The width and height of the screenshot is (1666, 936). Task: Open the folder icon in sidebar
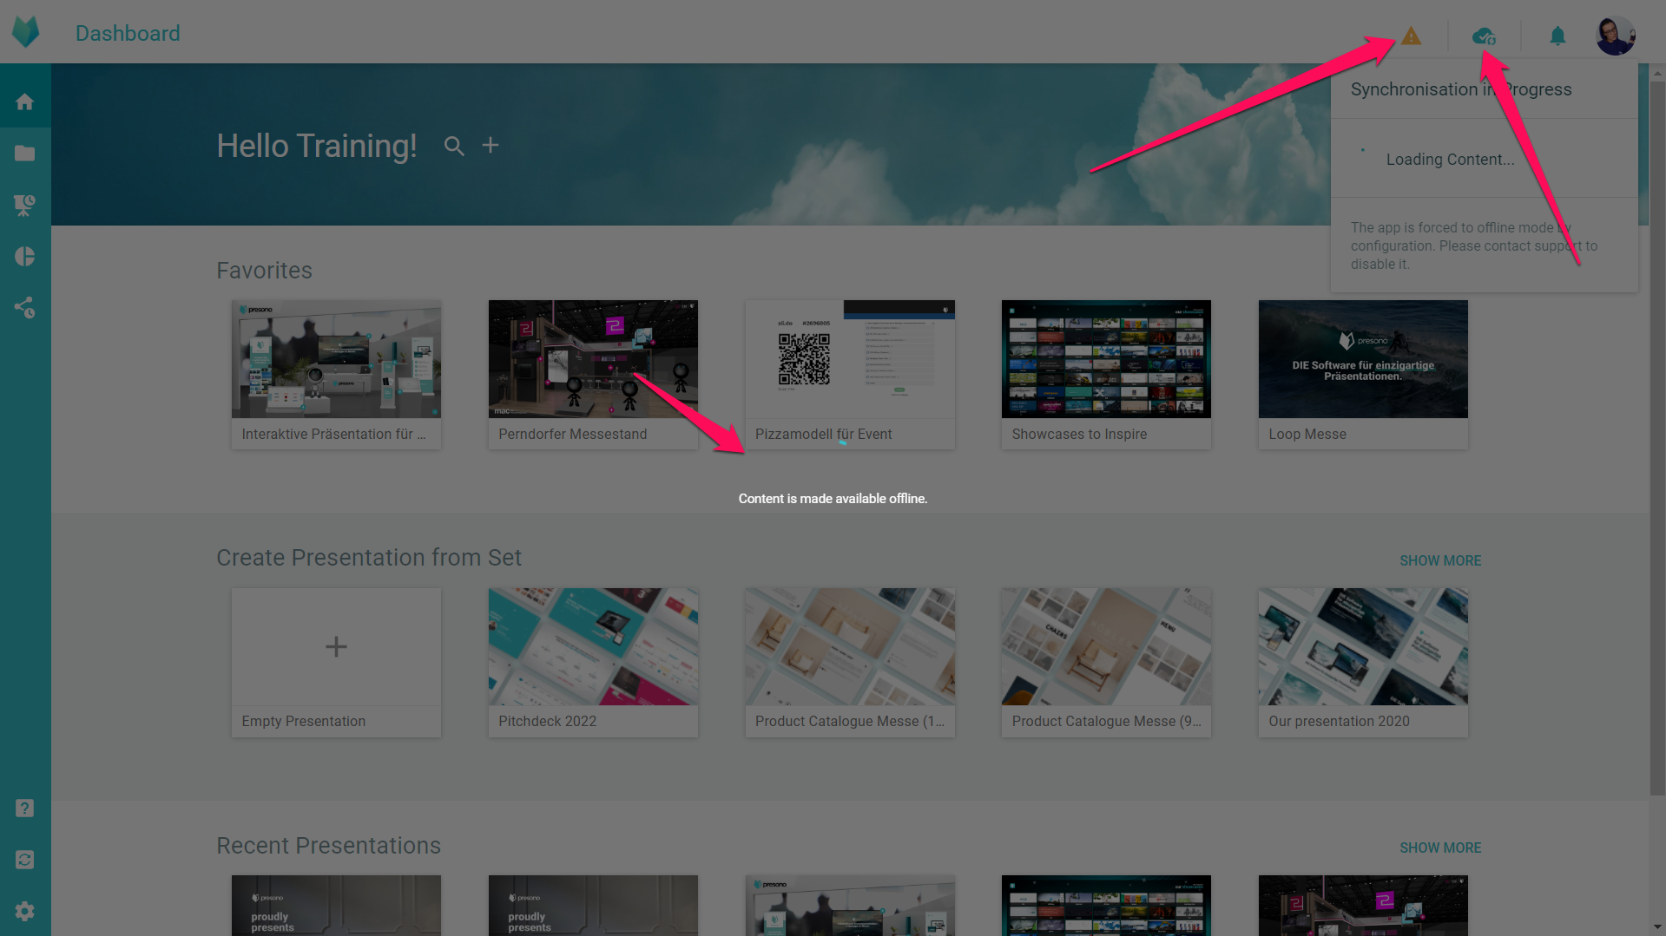25,154
